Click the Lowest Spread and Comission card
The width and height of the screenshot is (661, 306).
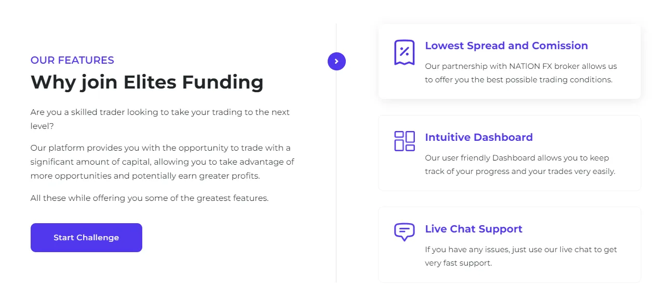coord(509,61)
